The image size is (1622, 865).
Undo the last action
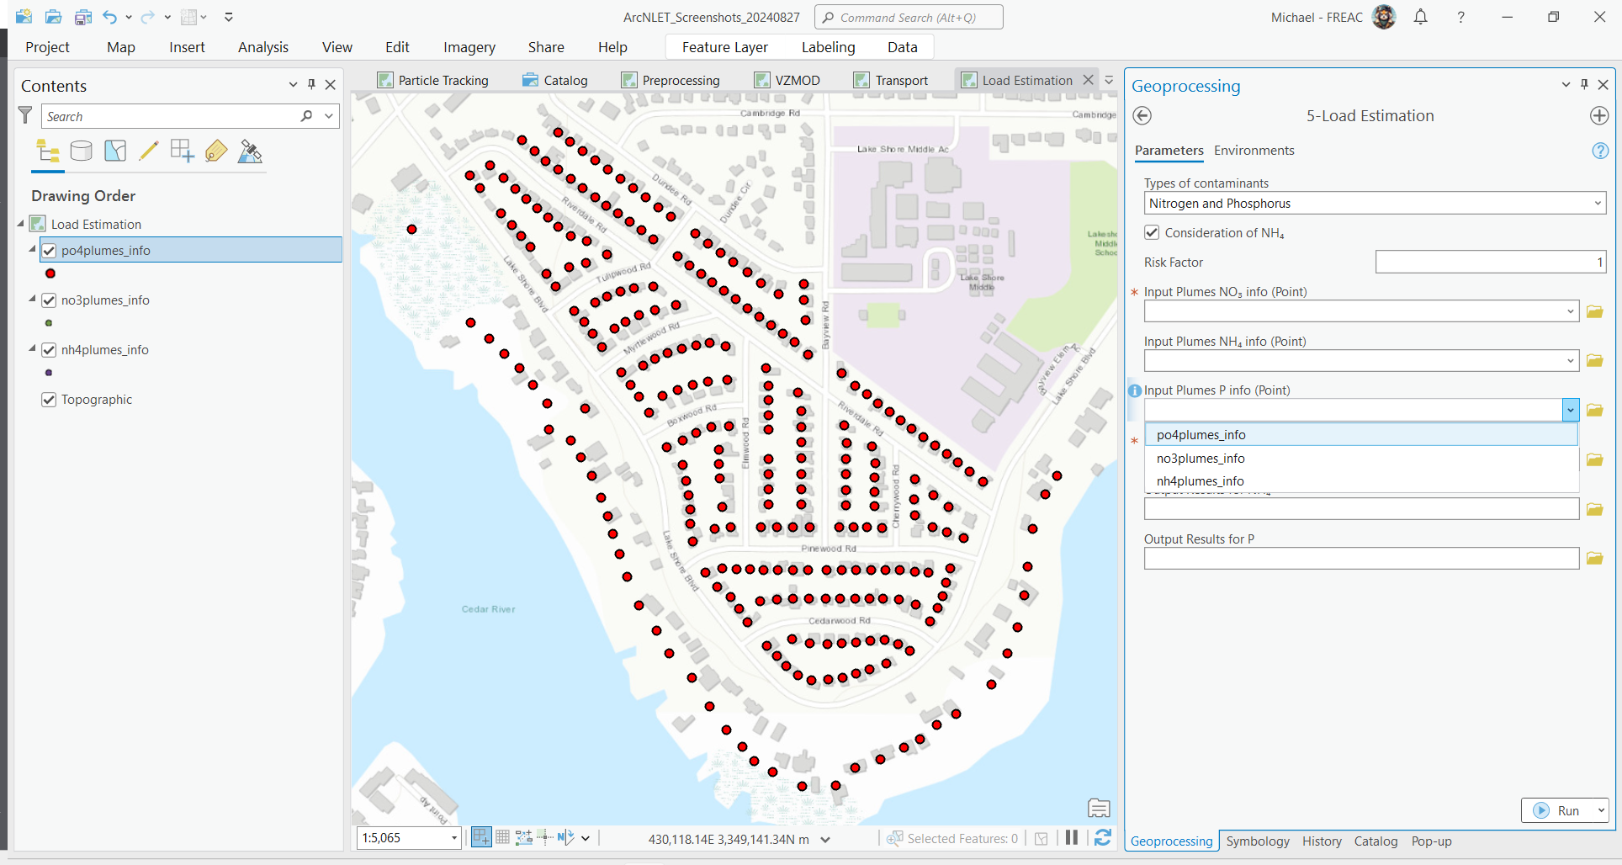(110, 17)
